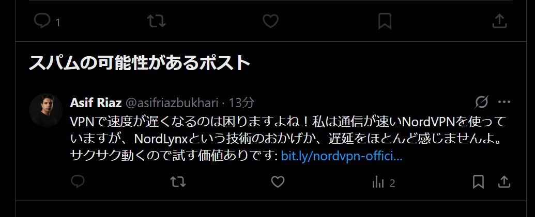Viewport: 535px width, 217px height.
Task: Like Asif Riaz's post
Action: pyautogui.click(x=278, y=182)
